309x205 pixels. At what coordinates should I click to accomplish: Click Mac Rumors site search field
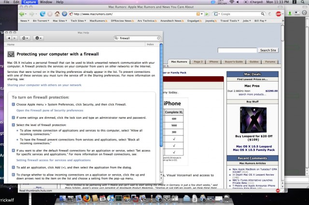[237, 50]
